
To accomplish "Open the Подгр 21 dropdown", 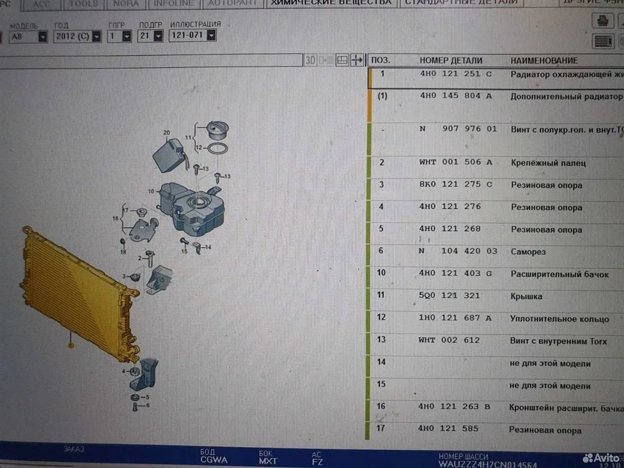I will 158,37.
